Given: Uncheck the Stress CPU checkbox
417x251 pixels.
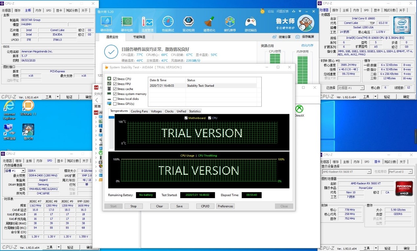Looking at the screenshot, I should 115,79.
